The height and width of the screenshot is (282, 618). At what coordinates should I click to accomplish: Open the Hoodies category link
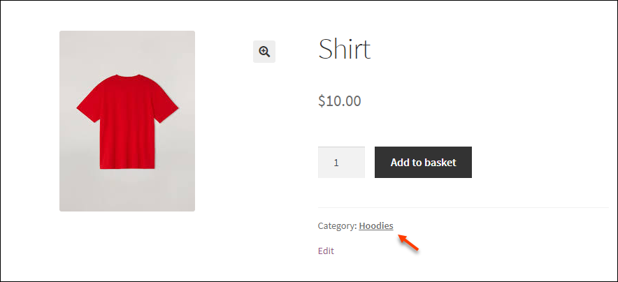[376, 226]
